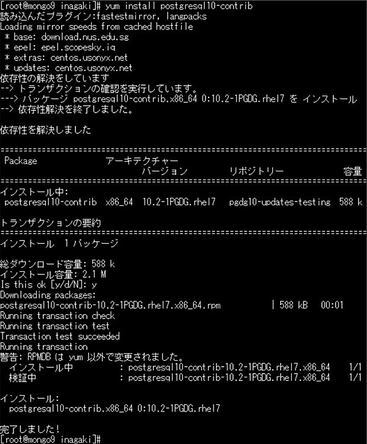Screen dimensions: 367x444
Task: Click the アーキテクチャー column header
Action: point(142,161)
